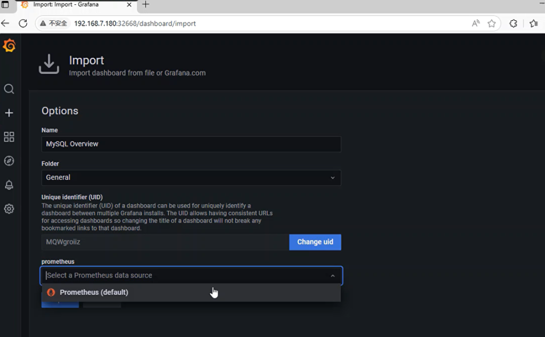This screenshot has width=545, height=337.
Task: Open a new browser tab
Action: (146, 5)
